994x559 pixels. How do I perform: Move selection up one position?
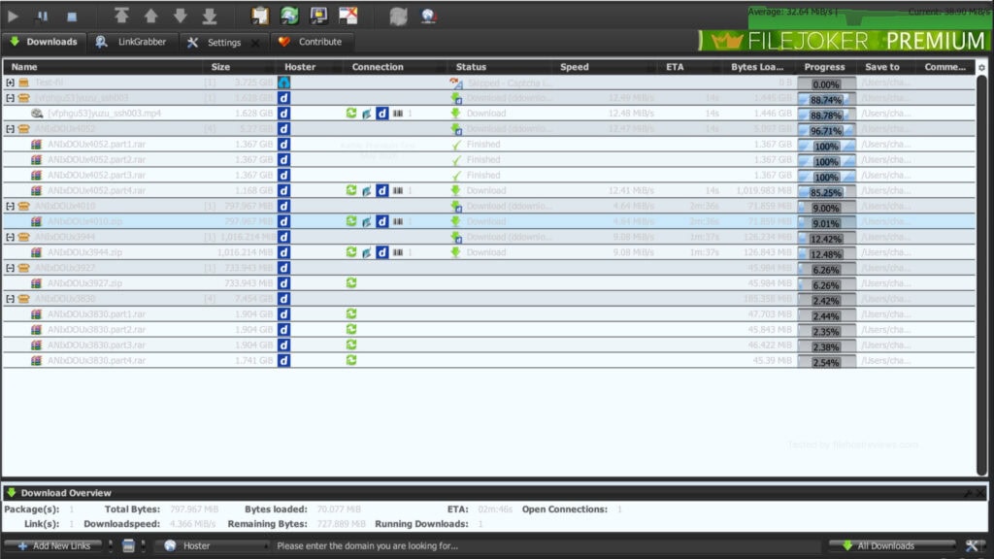(150, 16)
